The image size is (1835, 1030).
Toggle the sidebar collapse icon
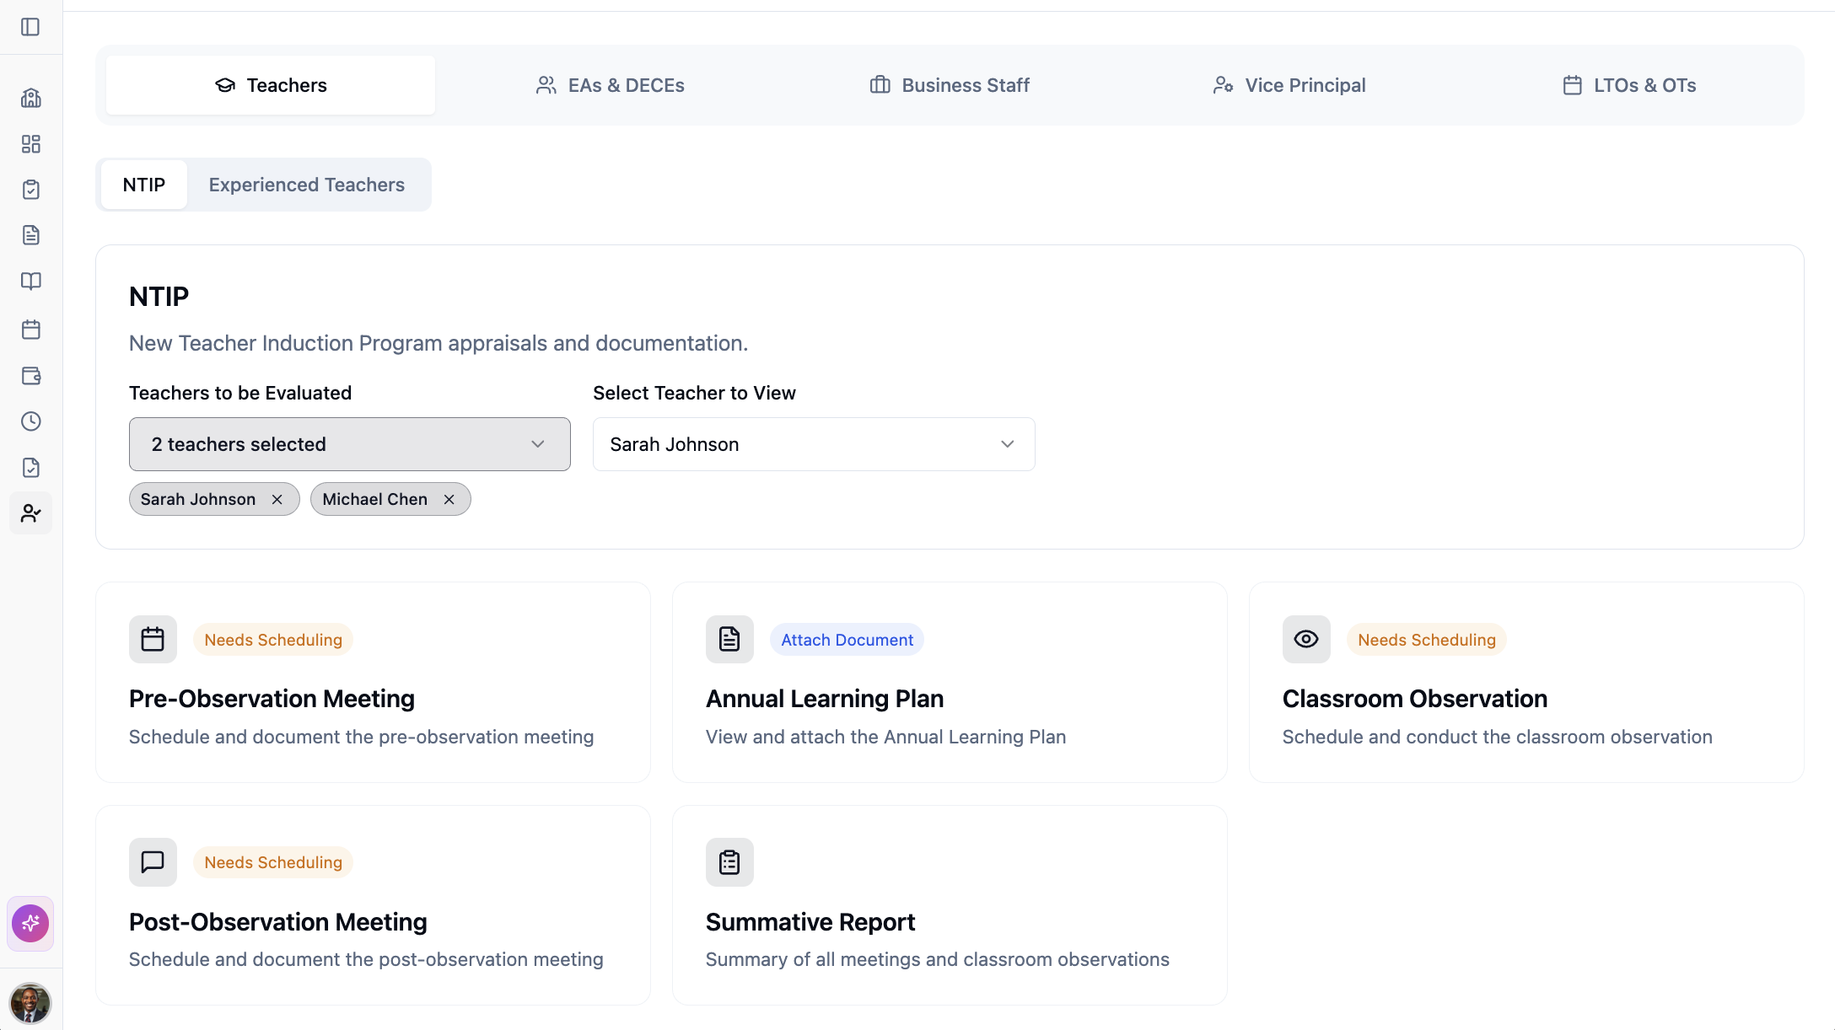coord(31,27)
